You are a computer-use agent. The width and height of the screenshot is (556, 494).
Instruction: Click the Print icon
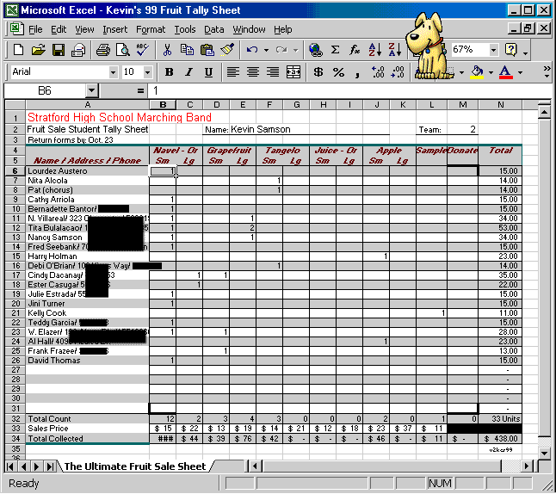tap(103, 51)
